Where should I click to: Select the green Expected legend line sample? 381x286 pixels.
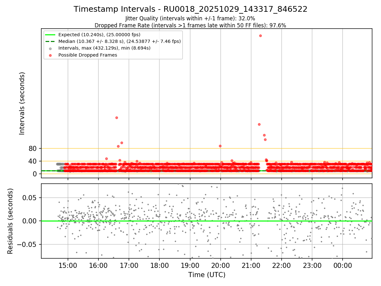tap(50, 35)
